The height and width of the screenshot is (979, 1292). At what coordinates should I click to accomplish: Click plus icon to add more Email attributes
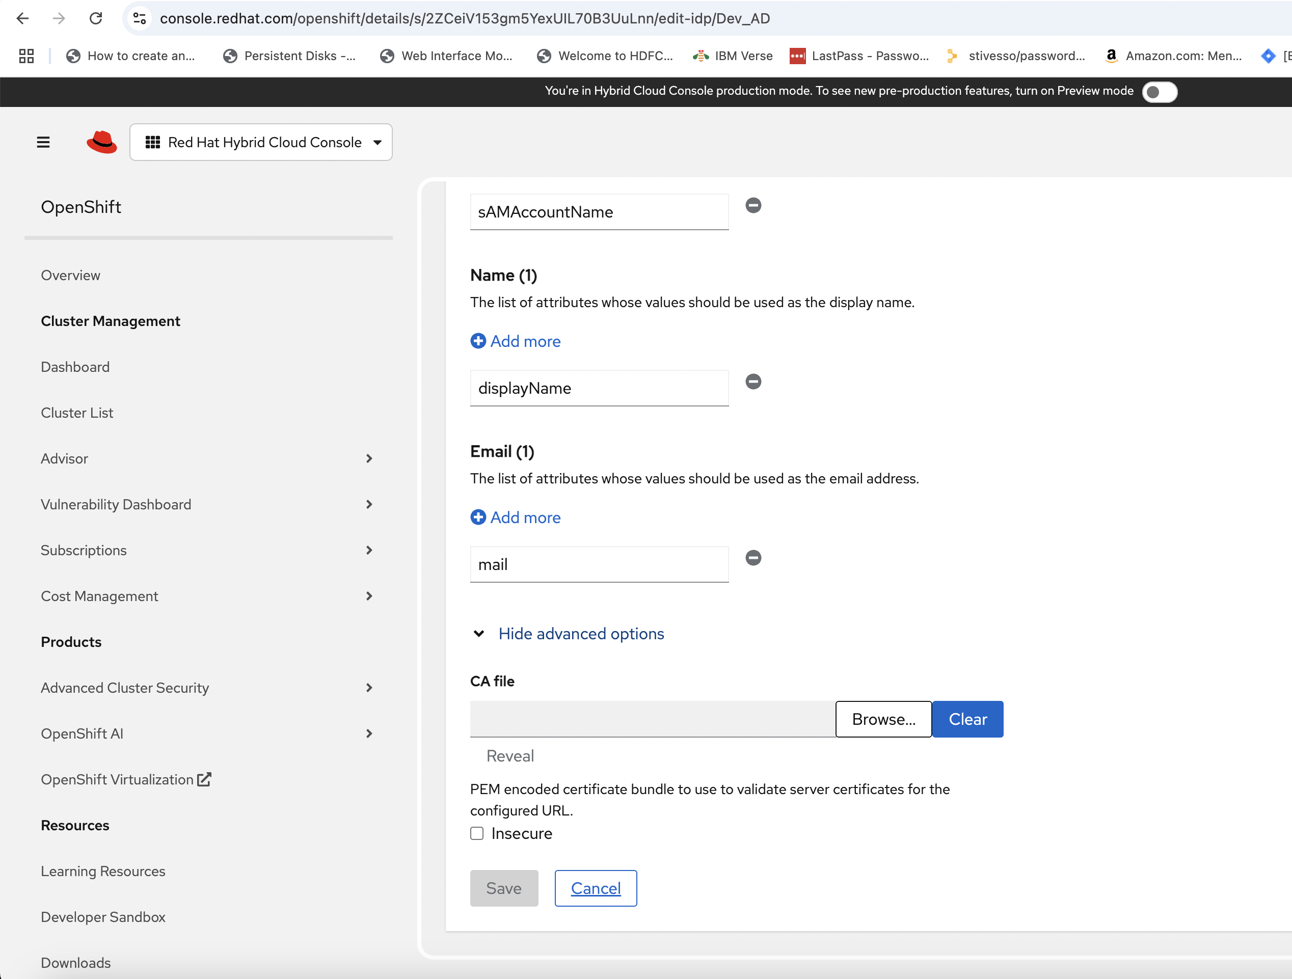tap(478, 518)
